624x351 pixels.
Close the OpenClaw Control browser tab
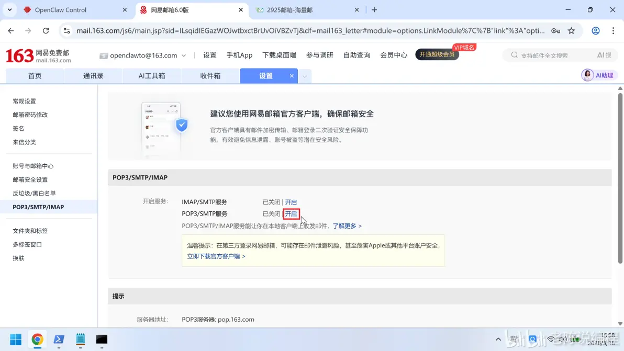point(125,10)
